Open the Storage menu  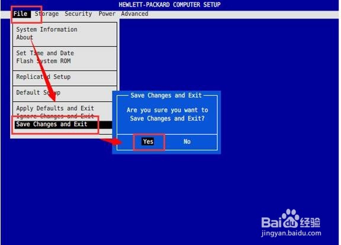point(47,14)
